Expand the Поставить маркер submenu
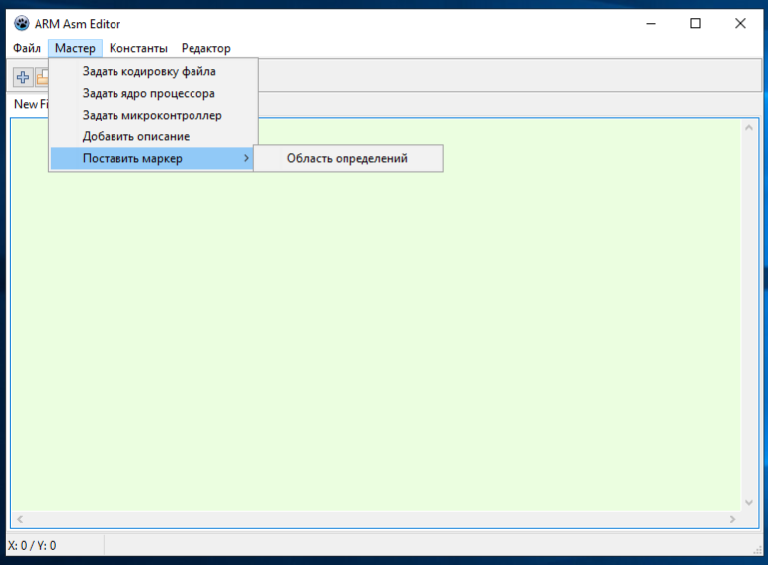 point(152,158)
